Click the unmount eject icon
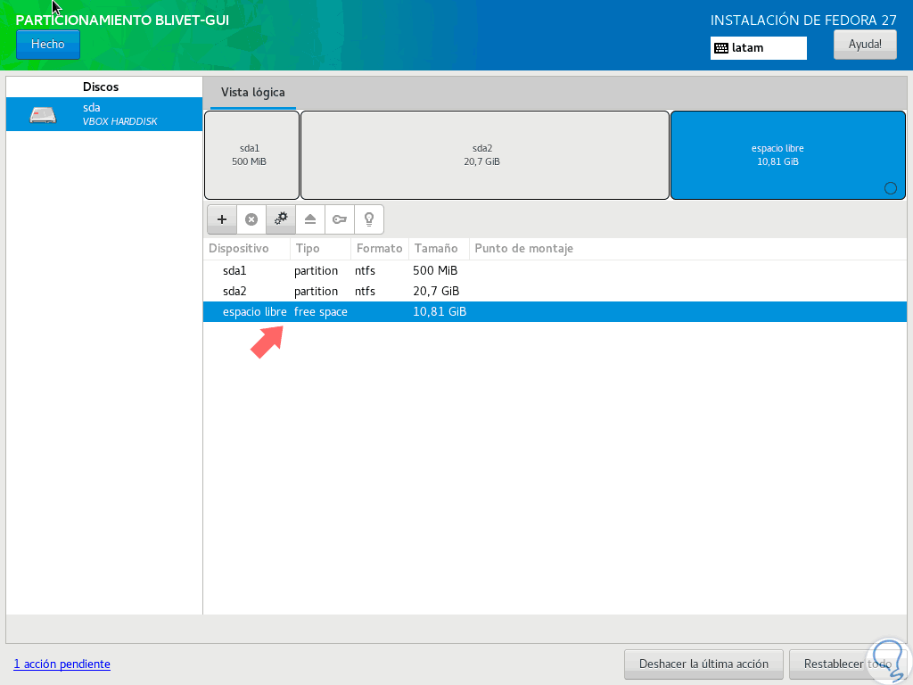 (310, 219)
